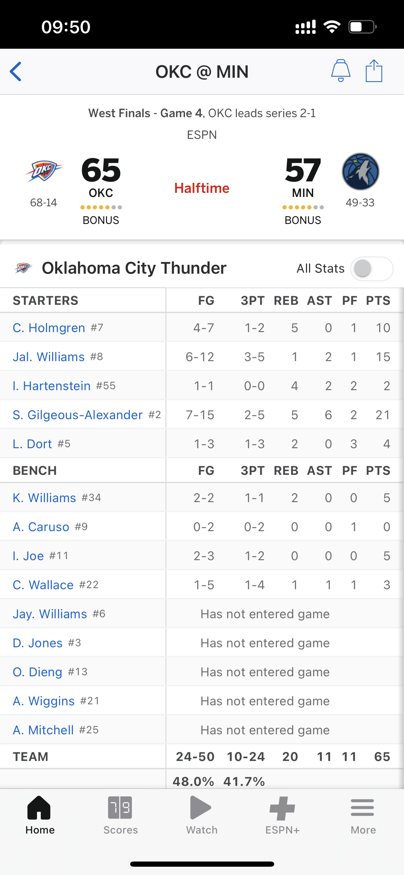This screenshot has width=404, height=875.
Task: Open I. Hartenstein player page
Action: [x=51, y=386]
